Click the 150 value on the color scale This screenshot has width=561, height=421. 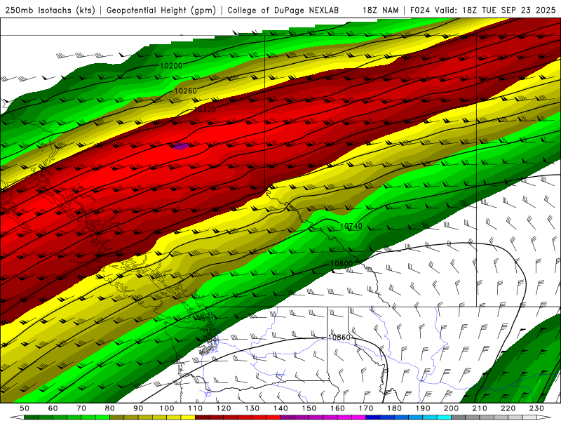[309, 408]
